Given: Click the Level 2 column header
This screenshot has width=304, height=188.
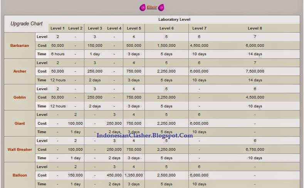Looking at the screenshot, I should (75, 28).
